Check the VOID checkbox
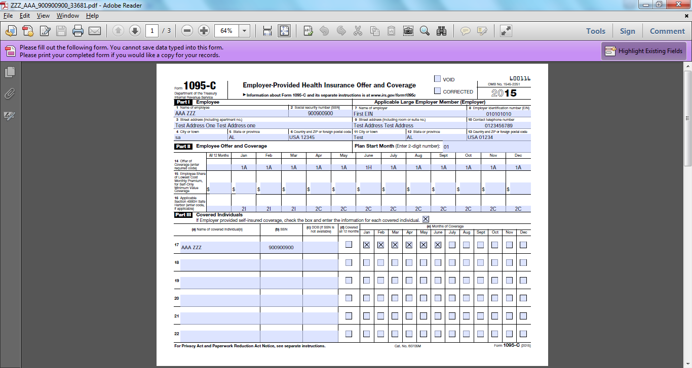The width and height of the screenshot is (692, 368). [x=437, y=79]
